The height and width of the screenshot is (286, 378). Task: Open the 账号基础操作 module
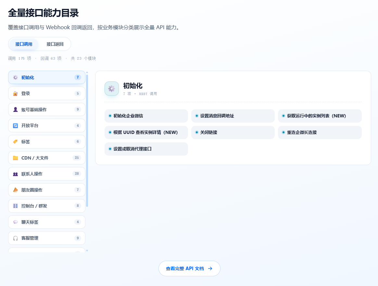(47, 110)
